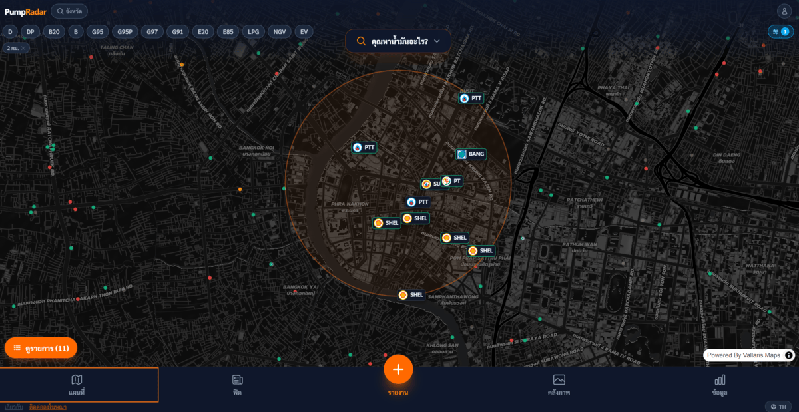
Task: Open the filter settings button with badge
Action: pyautogui.click(x=780, y=31)
